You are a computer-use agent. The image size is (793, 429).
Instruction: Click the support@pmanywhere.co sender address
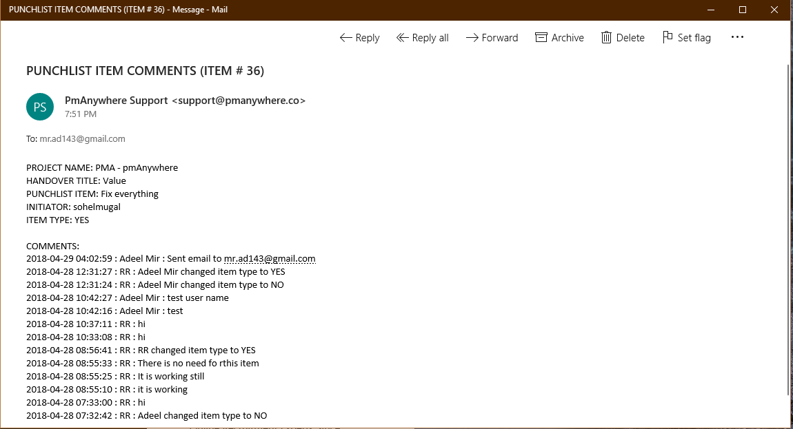pyautogui.click(x=238, y=101)
